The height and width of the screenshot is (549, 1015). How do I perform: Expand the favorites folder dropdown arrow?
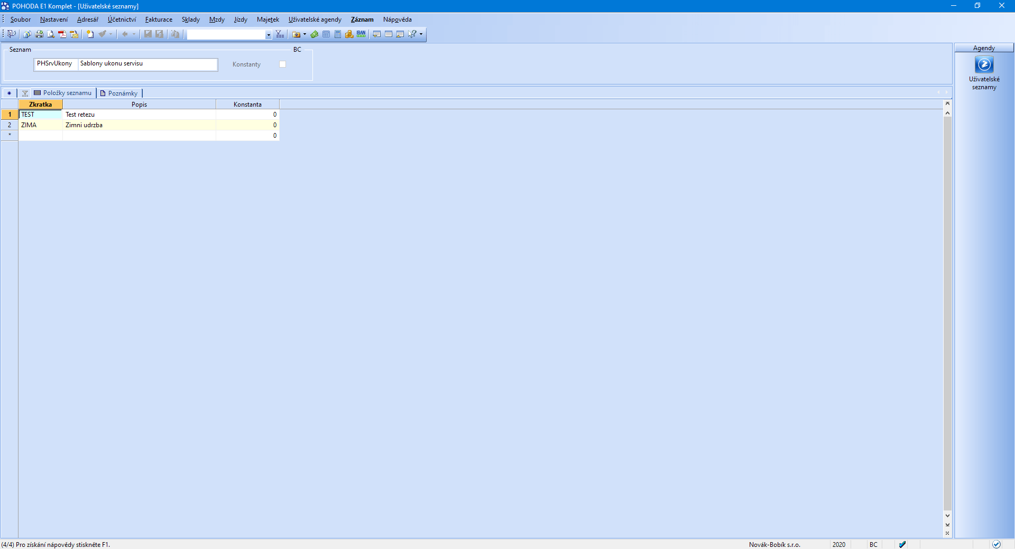[304, 34]
